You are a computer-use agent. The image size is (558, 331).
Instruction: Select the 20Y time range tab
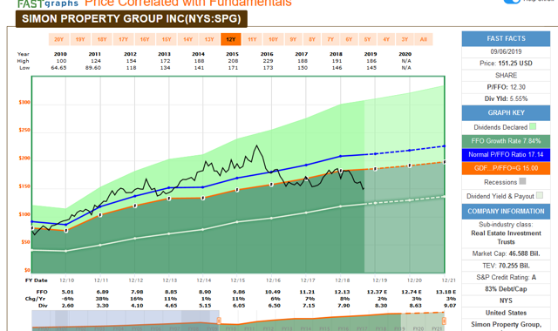click(58, 39)
